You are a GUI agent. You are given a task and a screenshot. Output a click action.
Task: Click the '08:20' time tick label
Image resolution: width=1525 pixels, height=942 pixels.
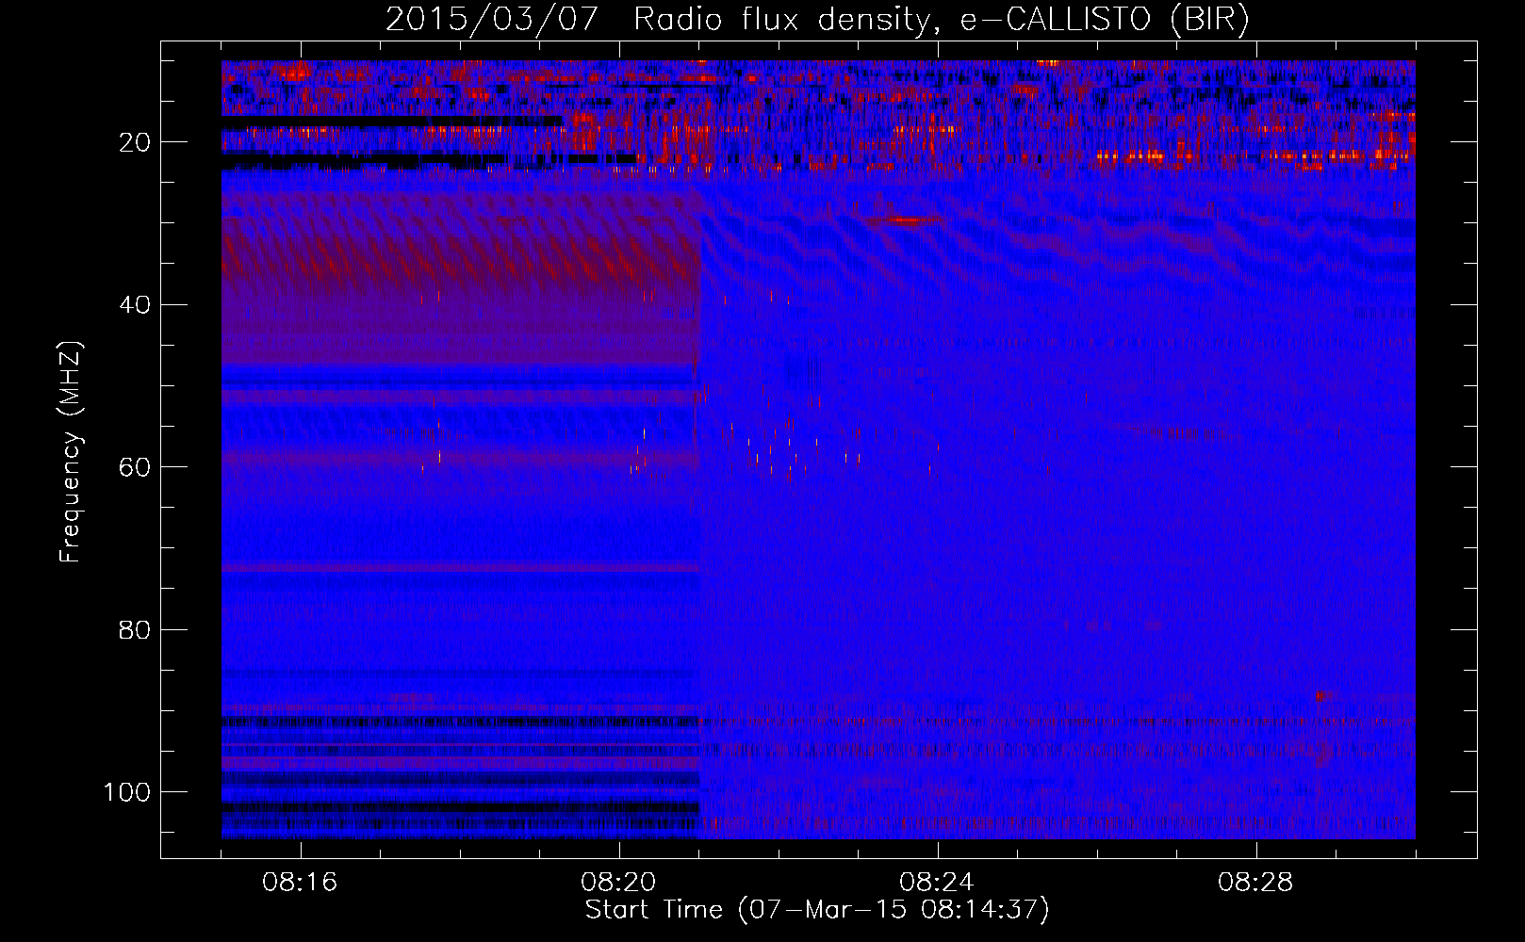pyautogui.click(x=619, y=883)
